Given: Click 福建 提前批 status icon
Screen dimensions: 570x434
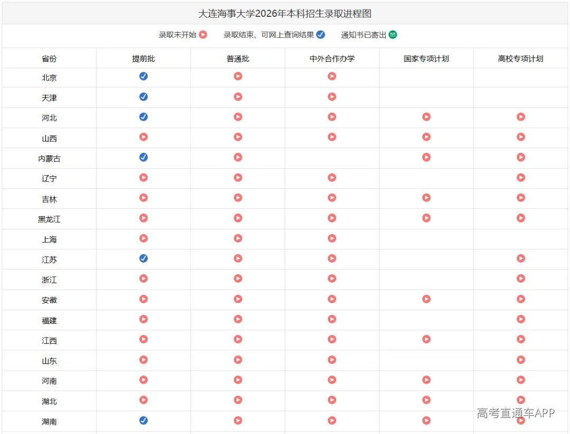Looking at the screenshot, I should pos(144,319).
